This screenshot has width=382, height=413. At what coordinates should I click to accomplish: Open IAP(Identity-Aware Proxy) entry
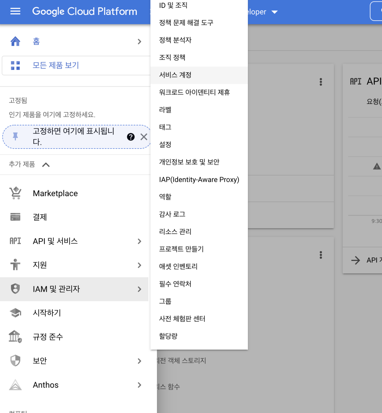click(199, 180)
